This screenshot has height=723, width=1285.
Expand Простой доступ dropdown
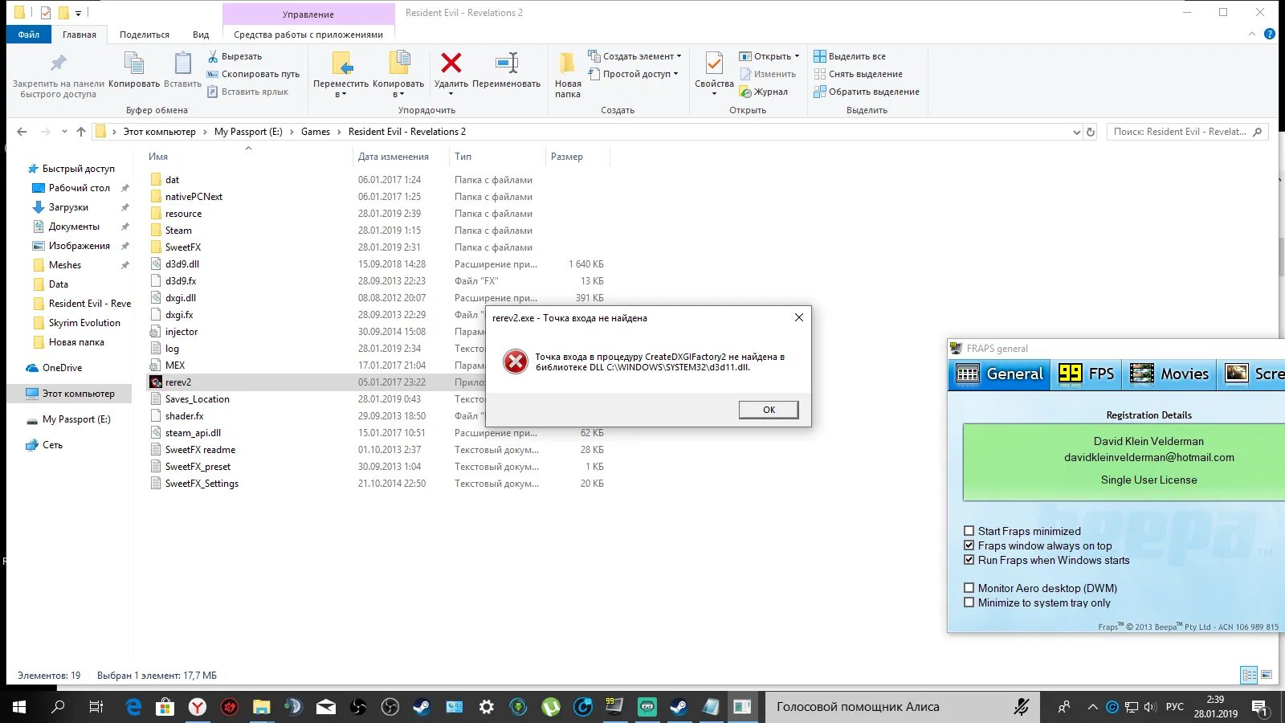coord(675,74)
